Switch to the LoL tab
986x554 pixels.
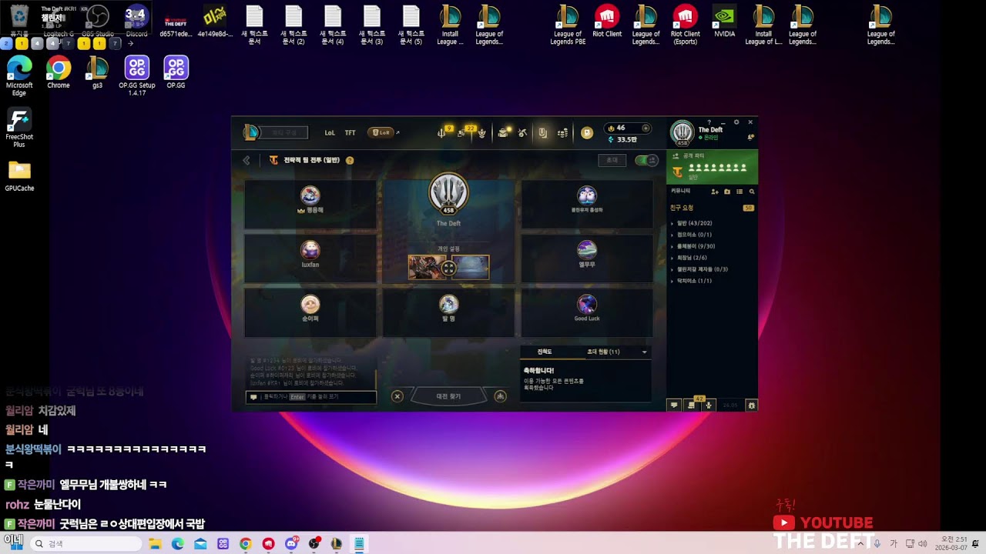(x=330, y=133)
